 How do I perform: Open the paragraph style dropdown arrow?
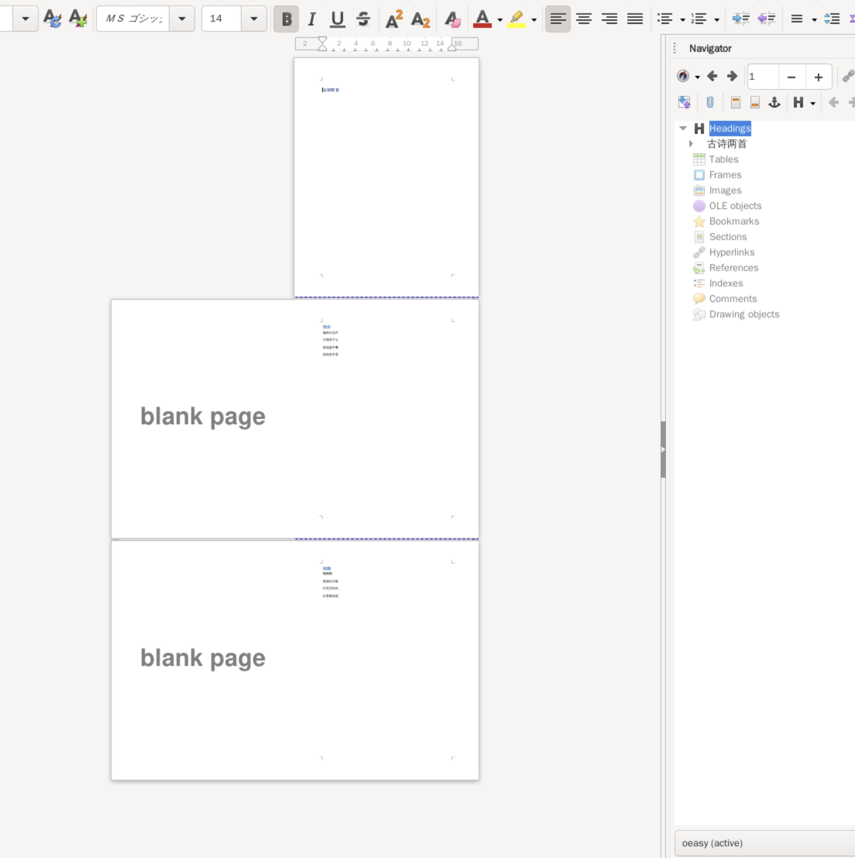(x=25, y=19)
